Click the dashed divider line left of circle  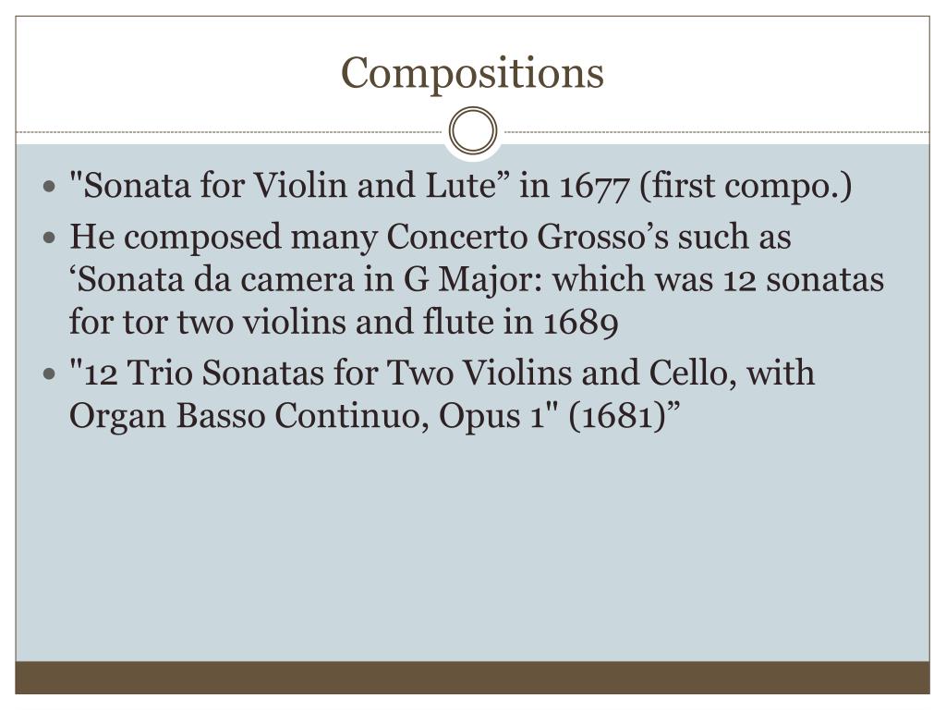pyautogui.click(x=229, y=132)
